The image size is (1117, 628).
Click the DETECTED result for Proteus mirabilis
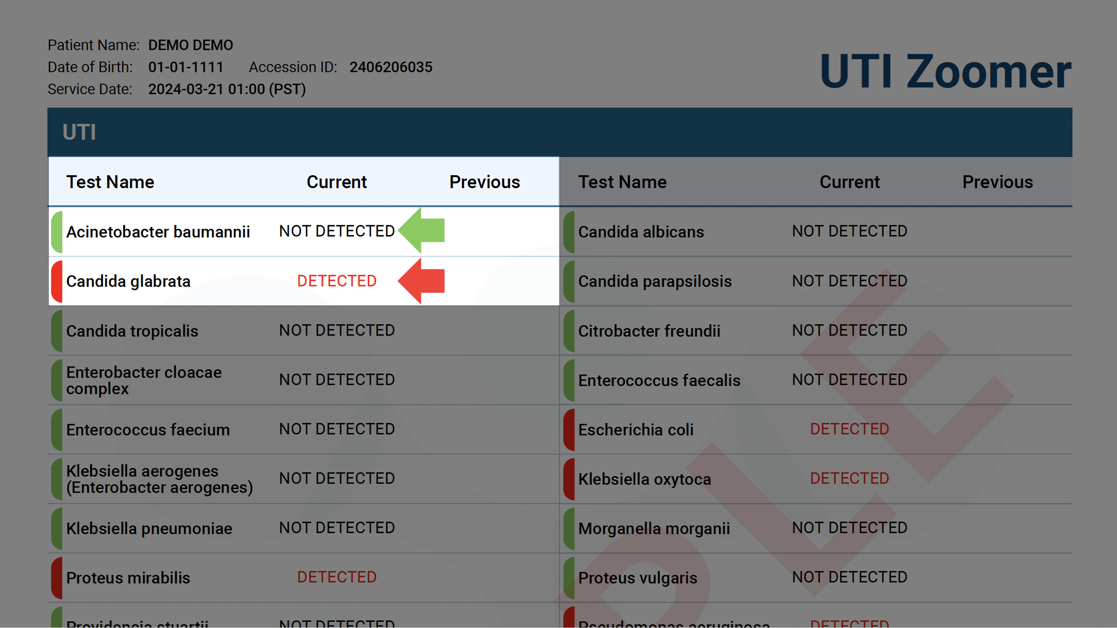click(x=337, y=577)
